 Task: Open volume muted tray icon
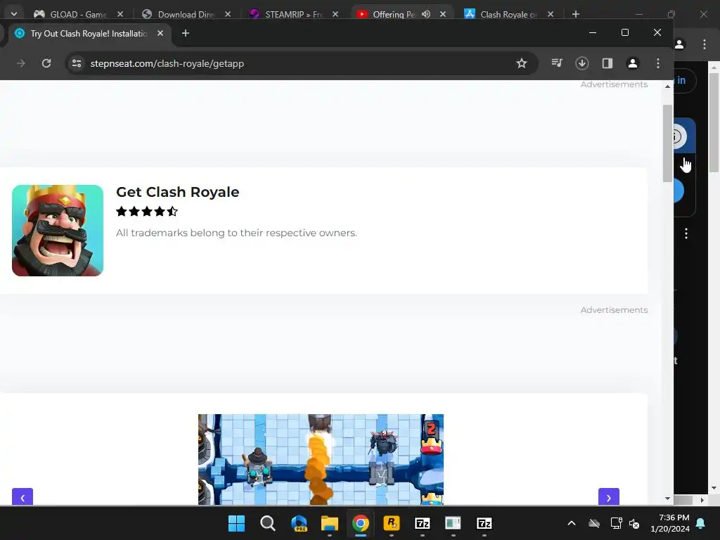635,523
